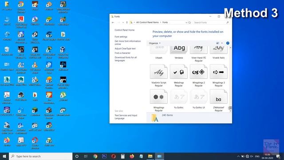
Task: Select the ZWAdobeF Regular font icon
Action: click(218, 96)
